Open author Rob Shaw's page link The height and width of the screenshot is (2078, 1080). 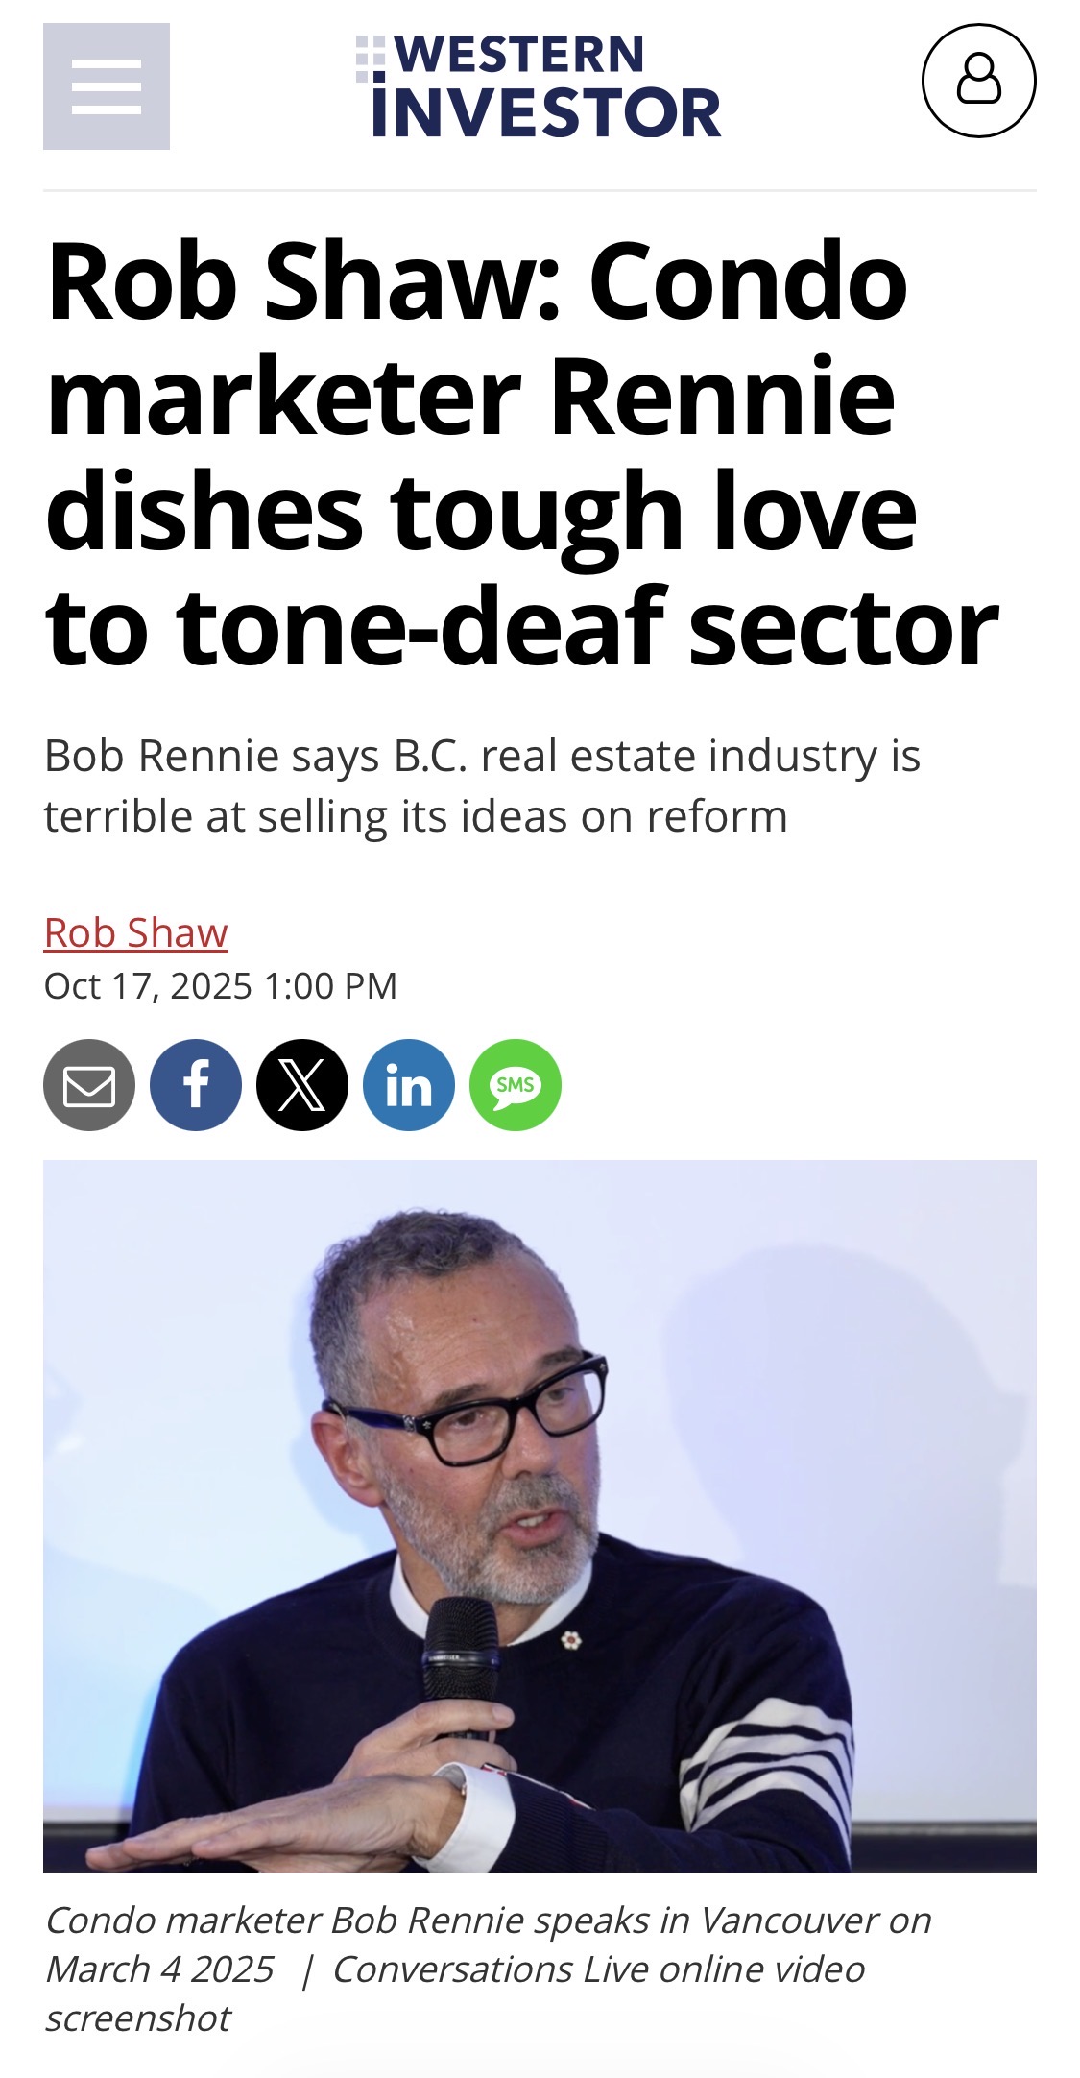[x=136, y=932]
